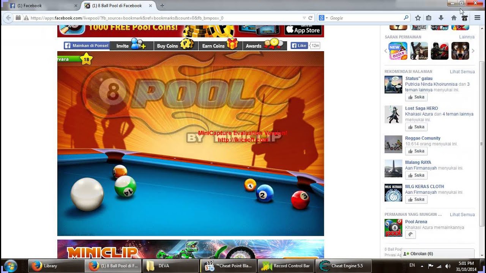Show hidden tray icons arrow
The height and width of the screenshot is (273, 486).
point(423,266)
